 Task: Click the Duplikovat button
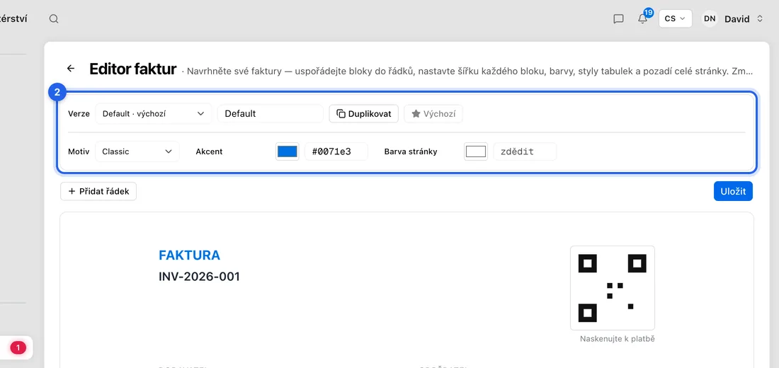364,114
